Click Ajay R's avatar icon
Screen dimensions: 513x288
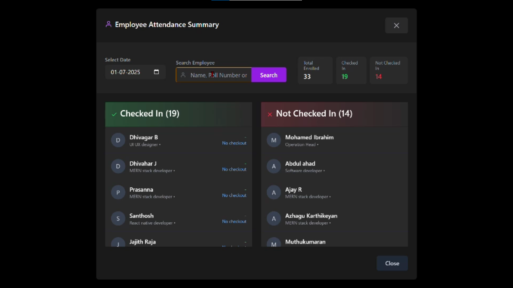pos(274,192)
